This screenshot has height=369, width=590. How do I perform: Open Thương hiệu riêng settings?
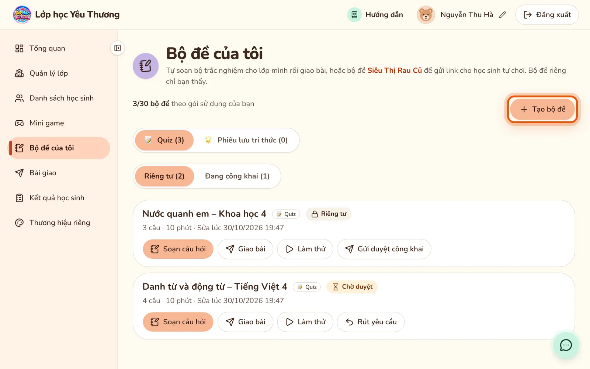pos(59,223)
